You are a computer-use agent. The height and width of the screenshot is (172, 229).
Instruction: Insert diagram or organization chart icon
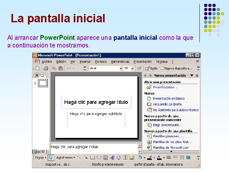point(118,158)
